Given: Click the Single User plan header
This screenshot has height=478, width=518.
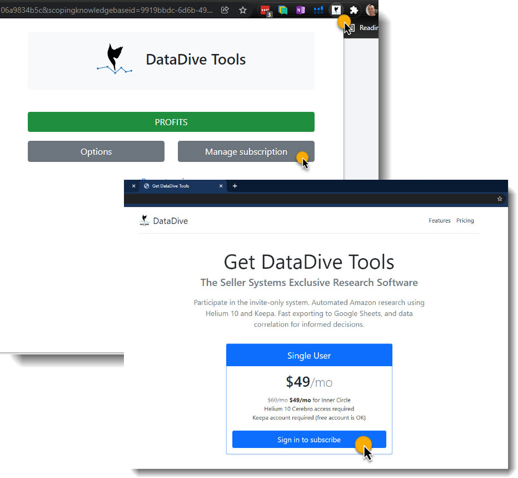Looking at the screenshot, I should (x=309, y=355).
